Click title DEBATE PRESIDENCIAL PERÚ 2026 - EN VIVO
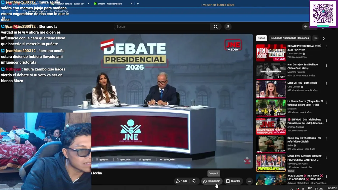338x190 pixels. pos(304,48)
